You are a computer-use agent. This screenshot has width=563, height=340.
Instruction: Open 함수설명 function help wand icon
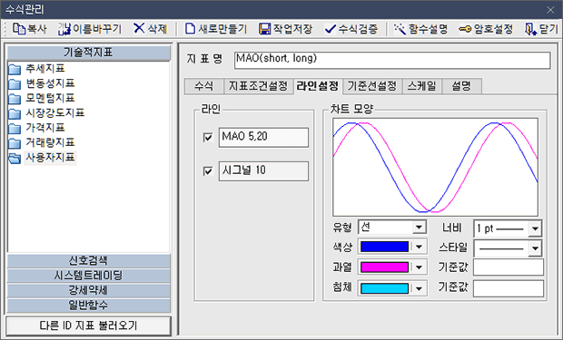(400, 29)
